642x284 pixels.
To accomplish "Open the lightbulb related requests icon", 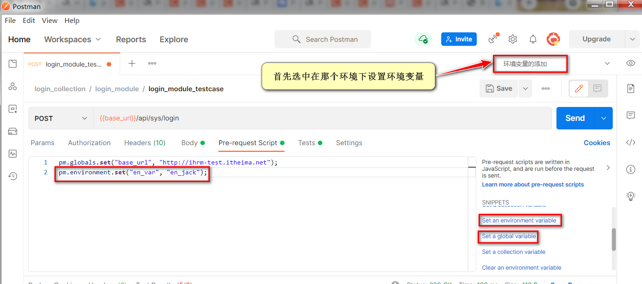I will point(631,196).
